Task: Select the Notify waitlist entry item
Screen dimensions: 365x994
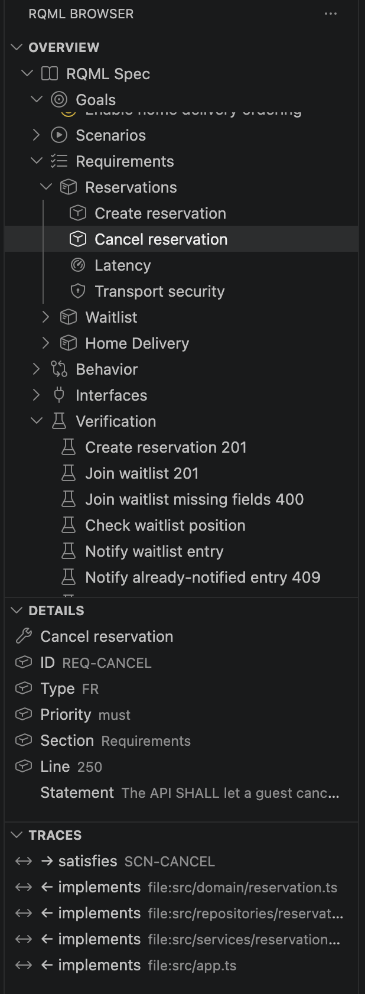Action: 155,551
